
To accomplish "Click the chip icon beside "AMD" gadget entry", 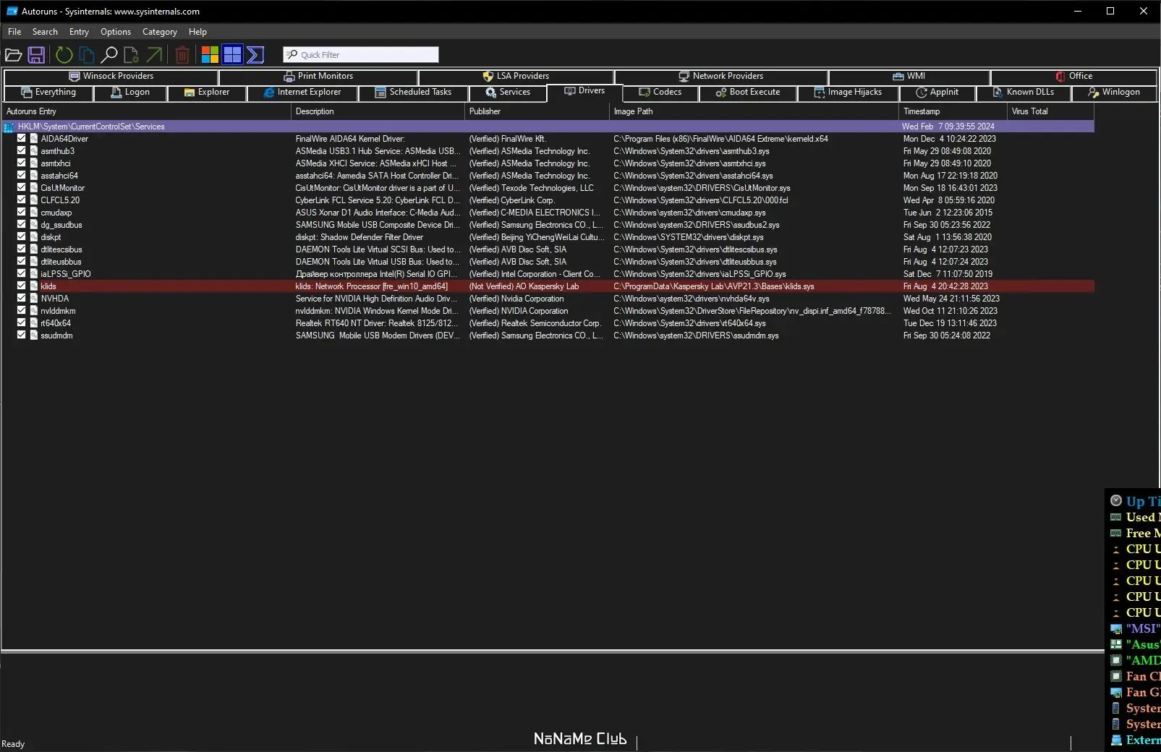I will click(1116, 660).
